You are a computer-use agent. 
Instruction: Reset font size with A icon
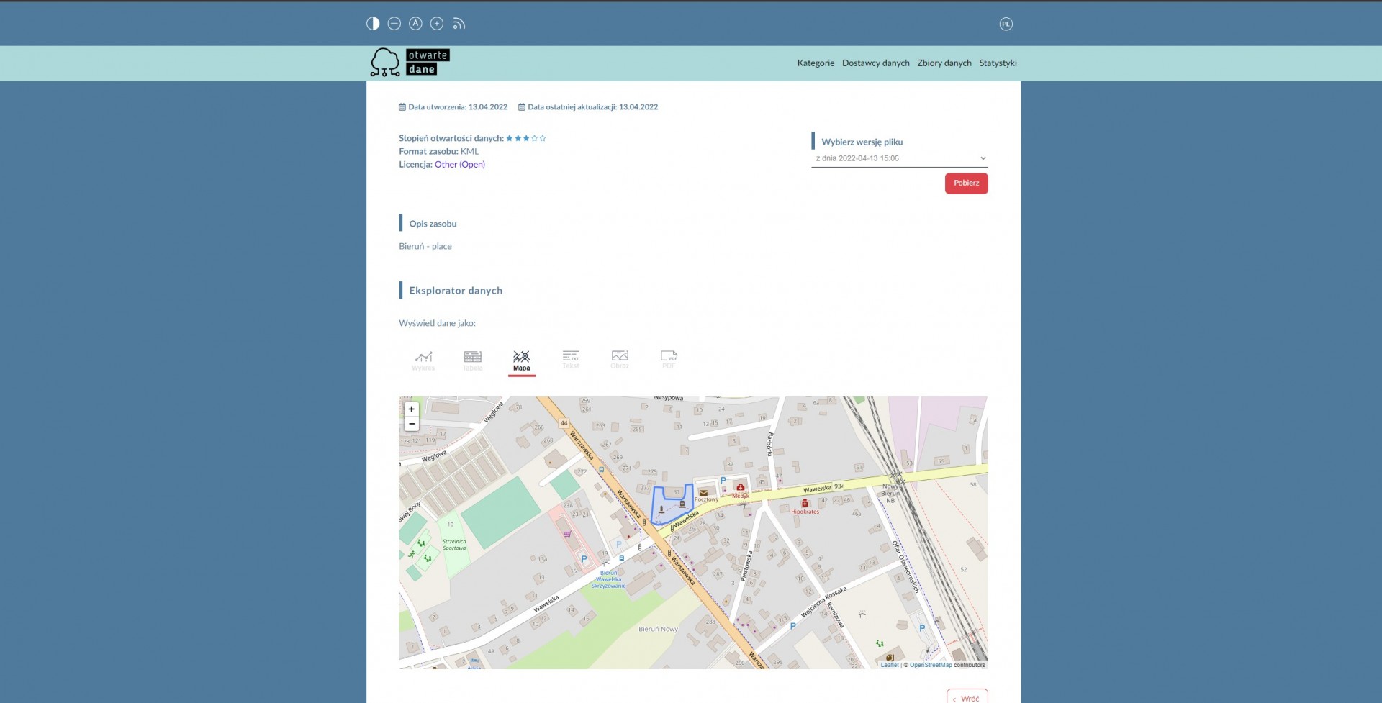415,24
